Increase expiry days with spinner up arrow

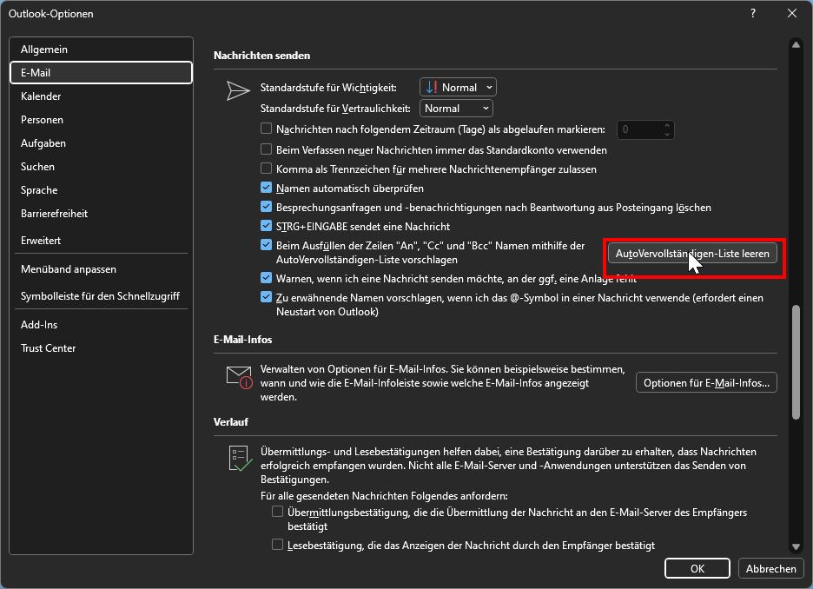[x=666, y=126]
